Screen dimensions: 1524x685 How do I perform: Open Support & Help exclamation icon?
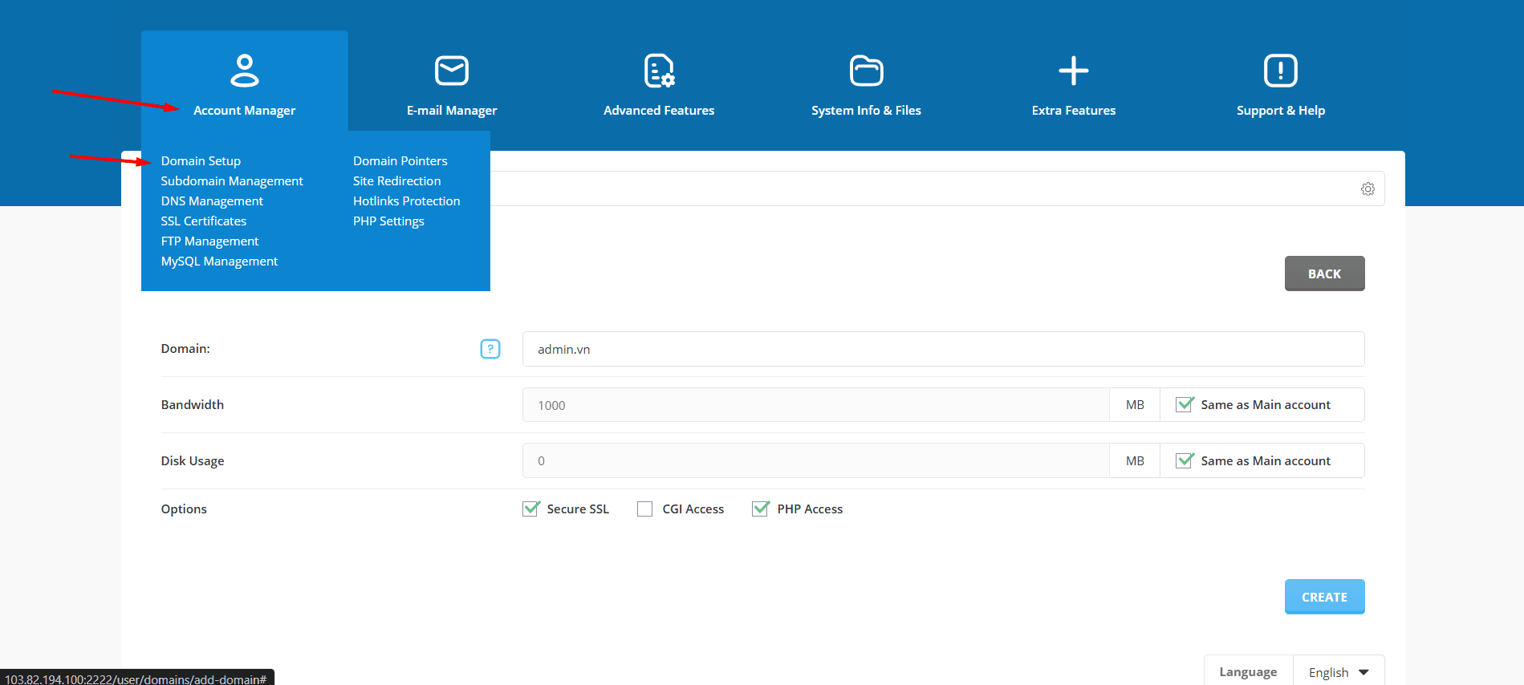pyautogui.click(x=1280, y=71)
